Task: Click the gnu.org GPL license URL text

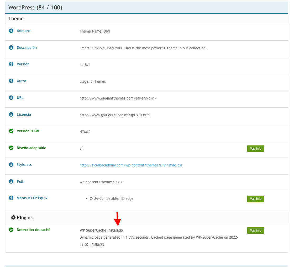Action: pos(115,115)
